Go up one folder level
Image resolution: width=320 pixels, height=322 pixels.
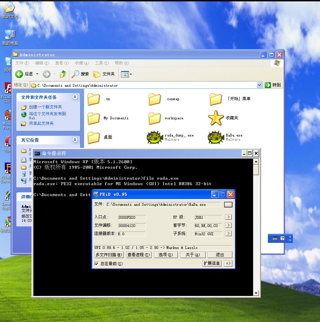pos(63,74)
